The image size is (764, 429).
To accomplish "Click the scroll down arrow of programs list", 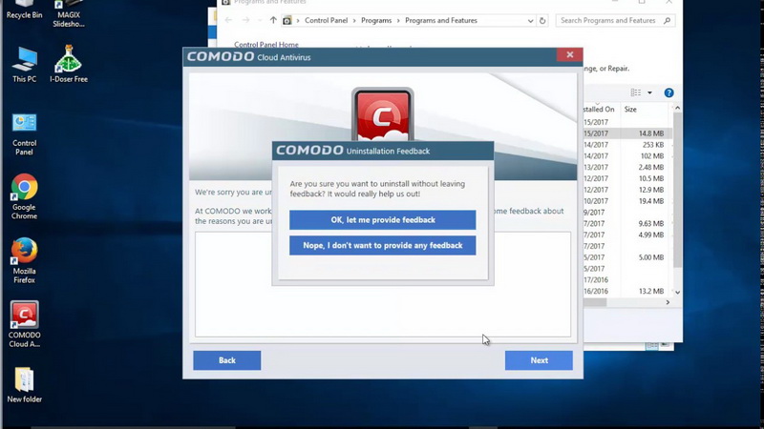I will (x=677, y=293).
